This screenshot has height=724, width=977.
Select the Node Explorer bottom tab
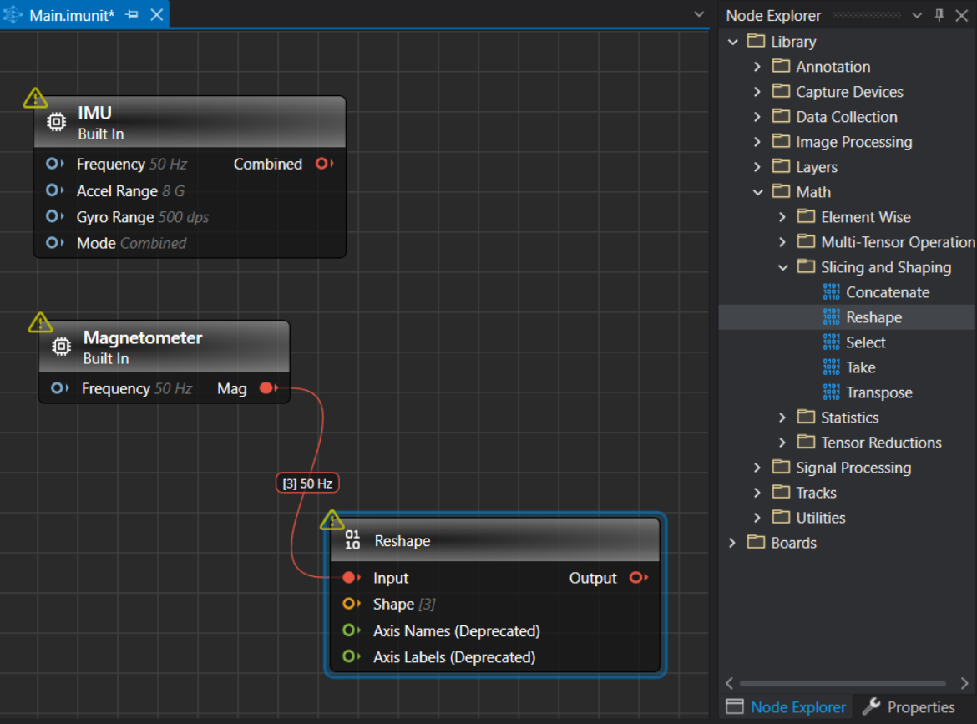(787, 707)
